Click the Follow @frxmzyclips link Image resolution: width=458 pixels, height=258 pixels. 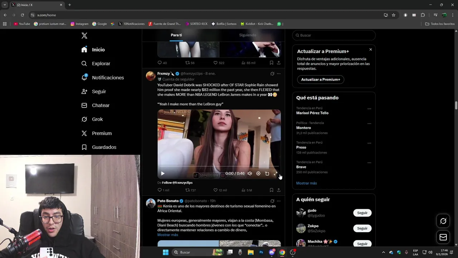pos(177,183)
